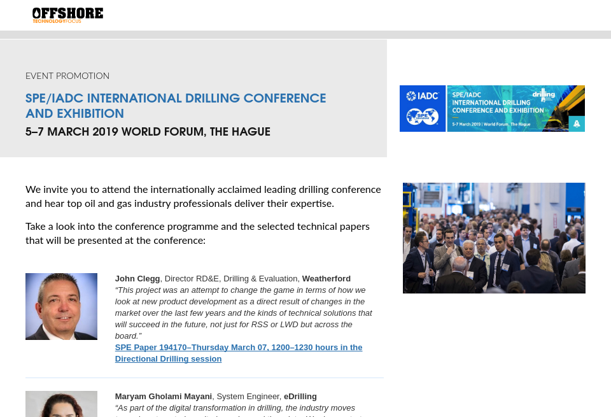Click the Offshore Technology Focus logo
611x417 pixels.
(x=67, y=15)
